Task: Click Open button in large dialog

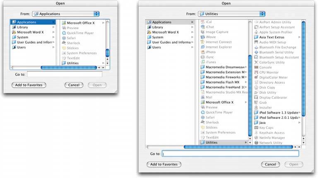Action: pos(294,164)
